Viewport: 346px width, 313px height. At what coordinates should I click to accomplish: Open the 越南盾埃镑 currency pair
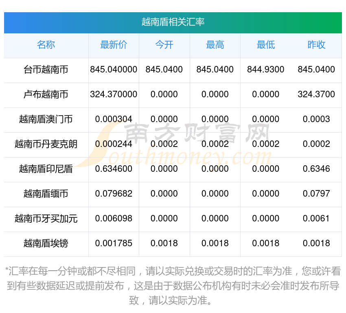click(x=46, y=243)
